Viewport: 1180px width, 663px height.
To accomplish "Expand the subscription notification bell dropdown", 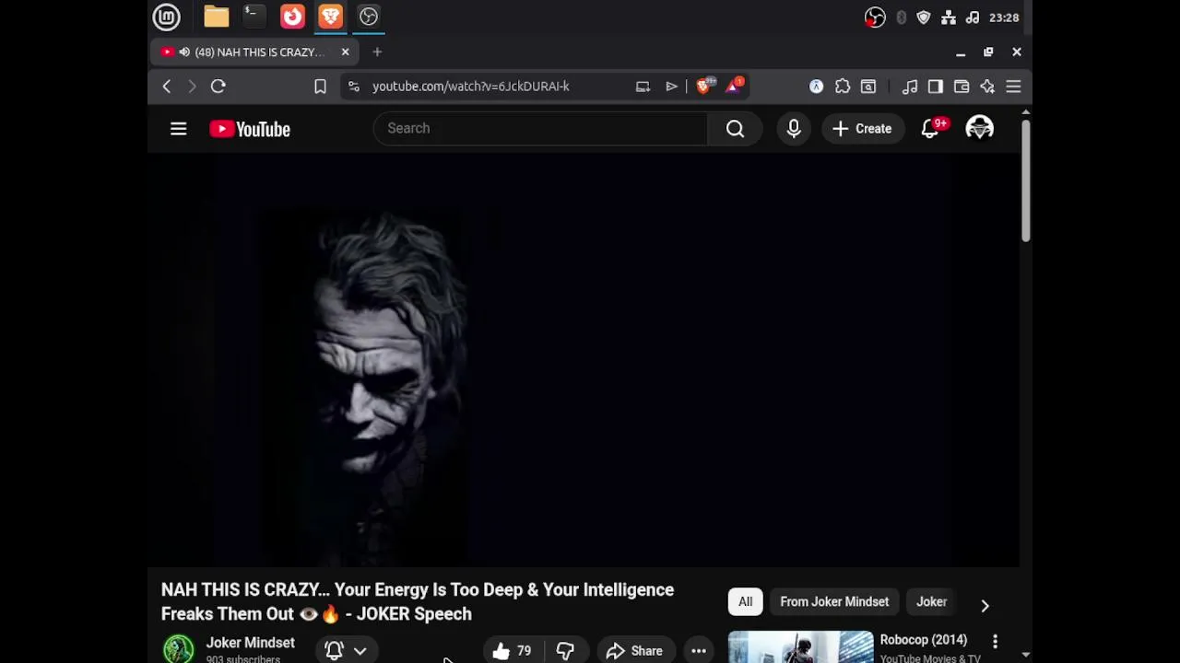I will click(346, 650).
